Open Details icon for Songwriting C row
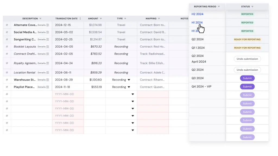The width and height of the screenshot is (278, 156). [48, 40]
